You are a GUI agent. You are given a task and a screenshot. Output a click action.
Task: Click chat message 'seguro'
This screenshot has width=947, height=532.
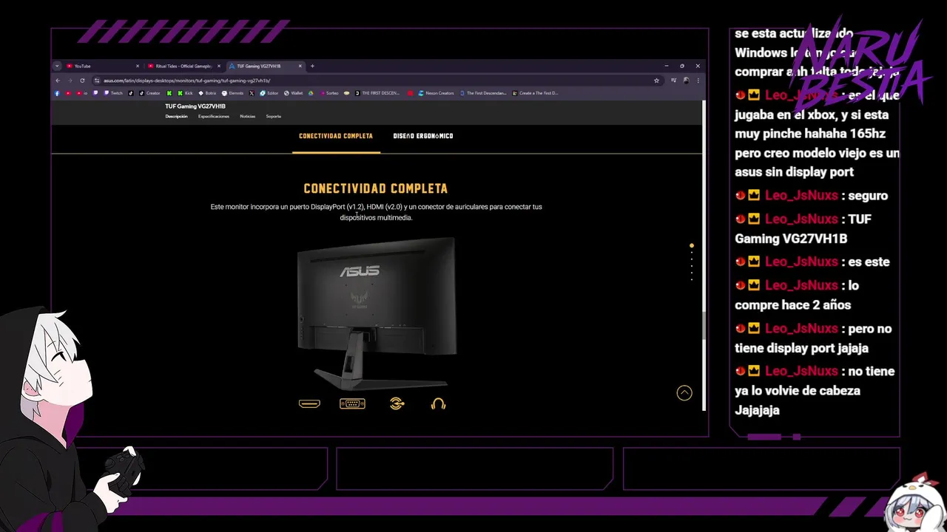(x=869, y=196)
